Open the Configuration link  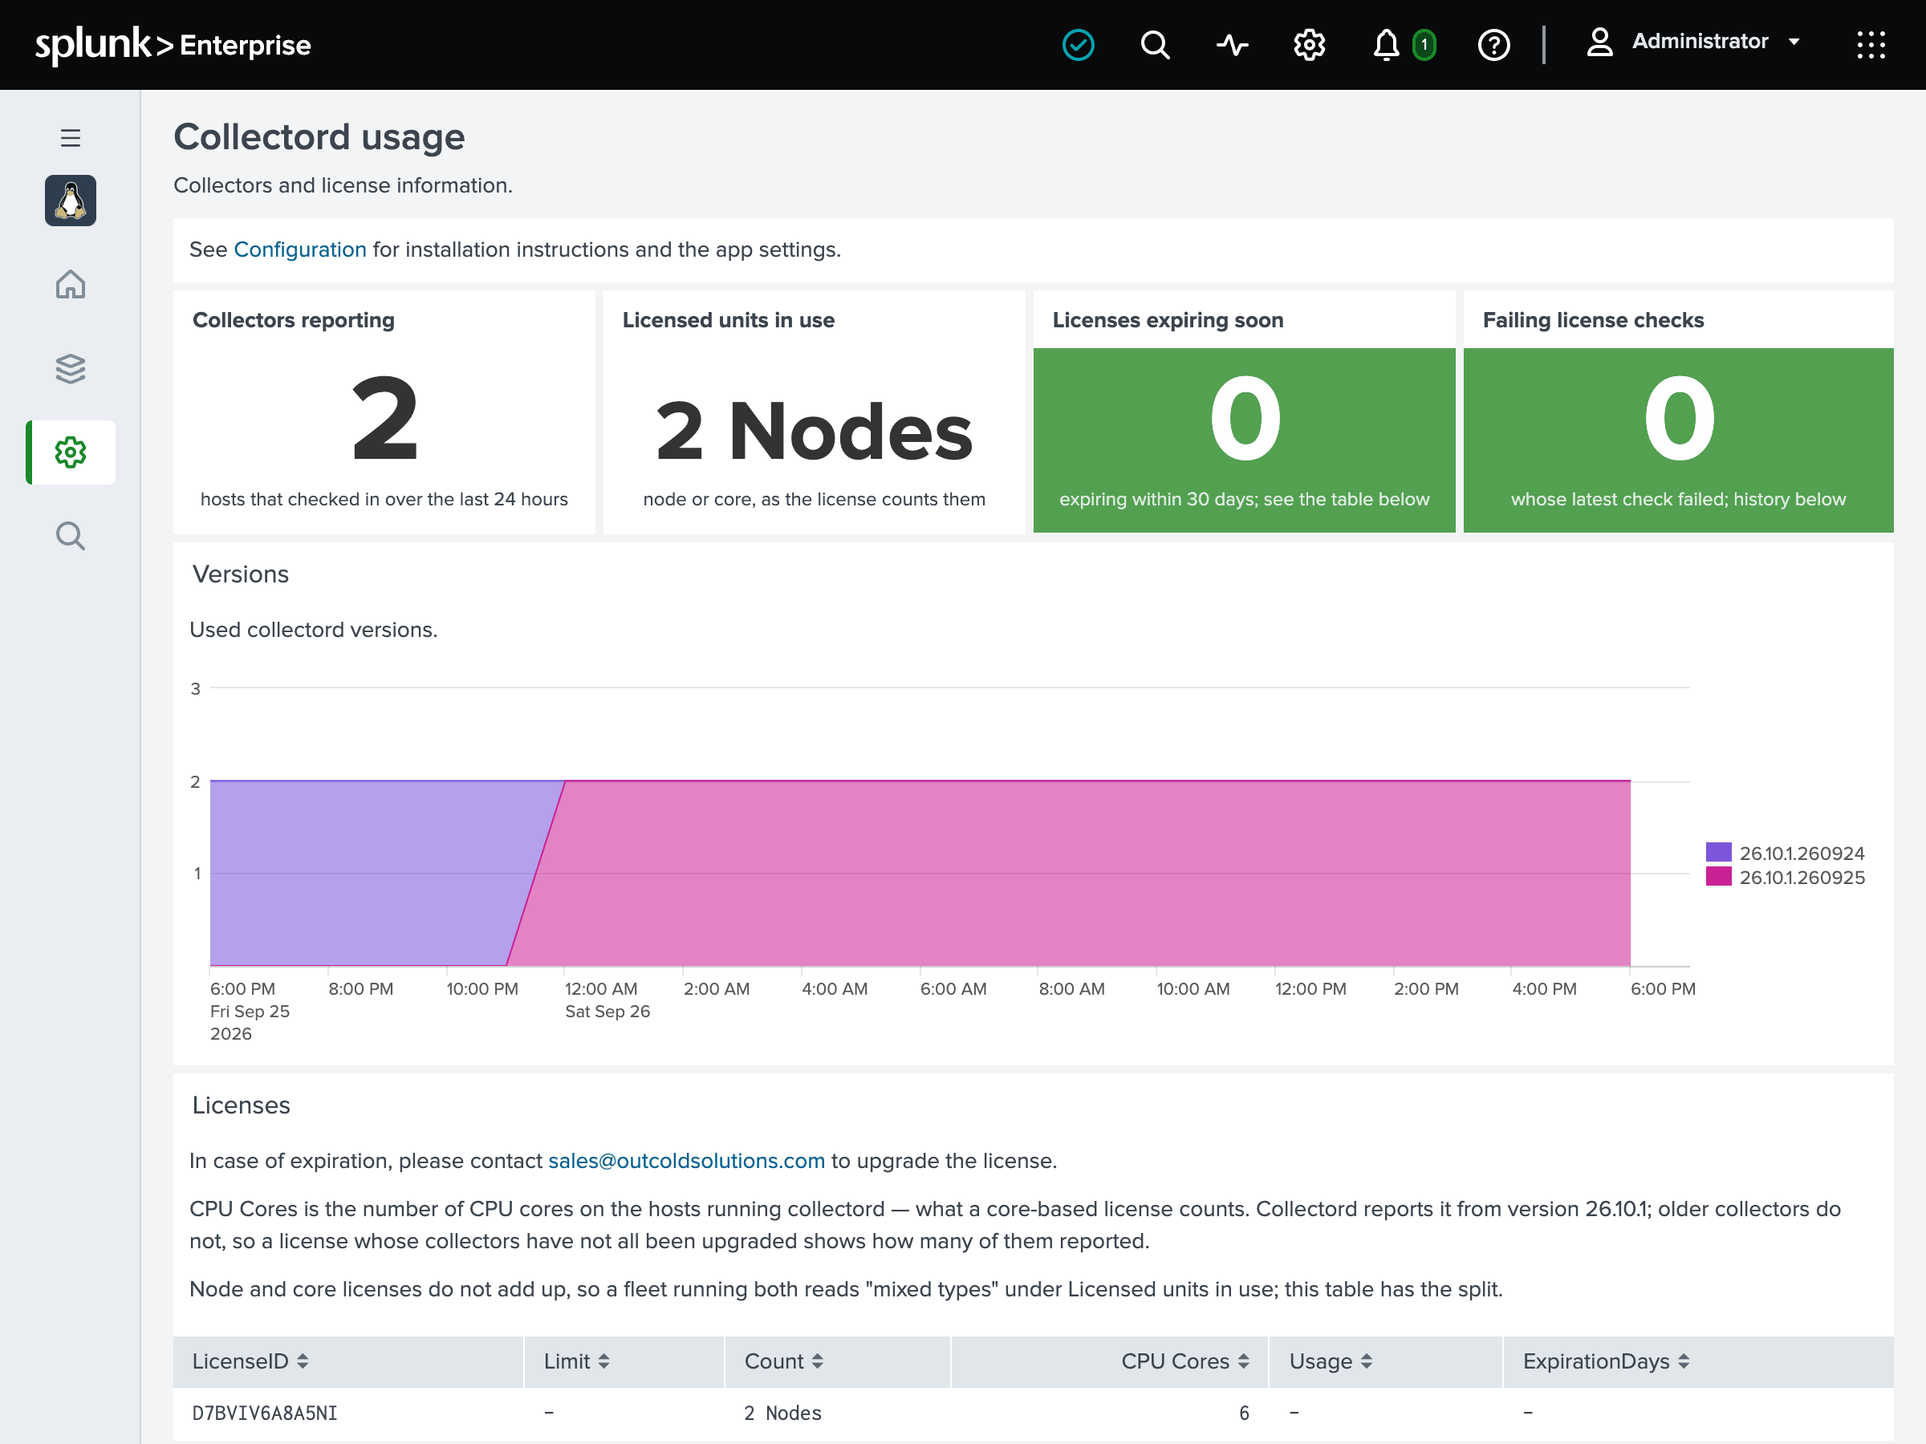tap(299, 249)
